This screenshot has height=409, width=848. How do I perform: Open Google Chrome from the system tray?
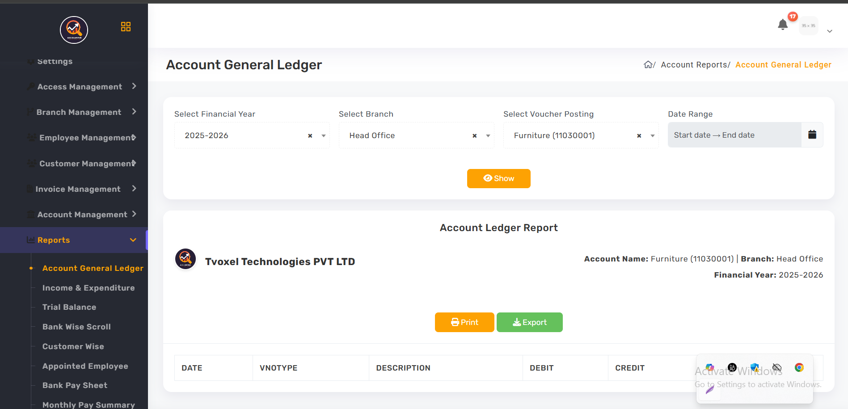[799, 367]
